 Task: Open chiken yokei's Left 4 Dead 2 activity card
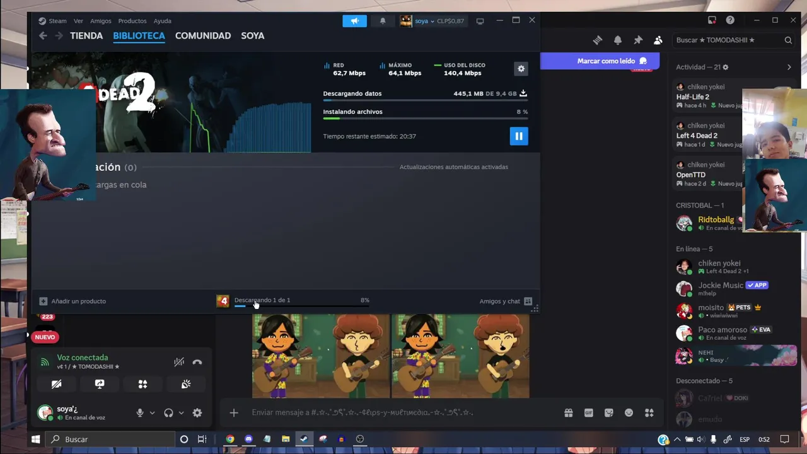(708, 135)
